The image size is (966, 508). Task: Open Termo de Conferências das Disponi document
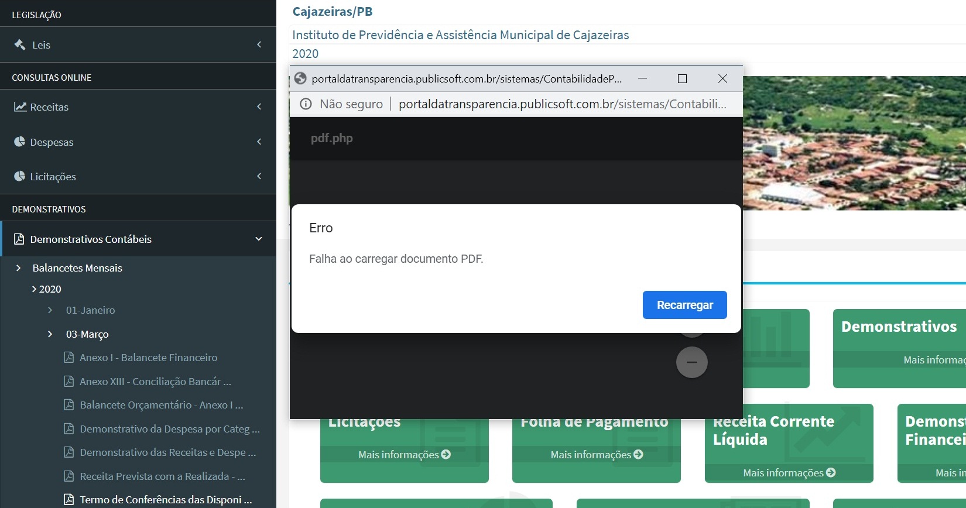[166, 500]
